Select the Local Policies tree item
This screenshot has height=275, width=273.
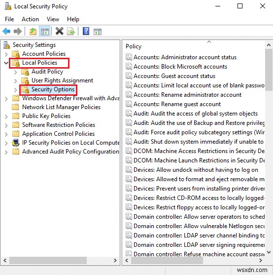tap(40, 63)
